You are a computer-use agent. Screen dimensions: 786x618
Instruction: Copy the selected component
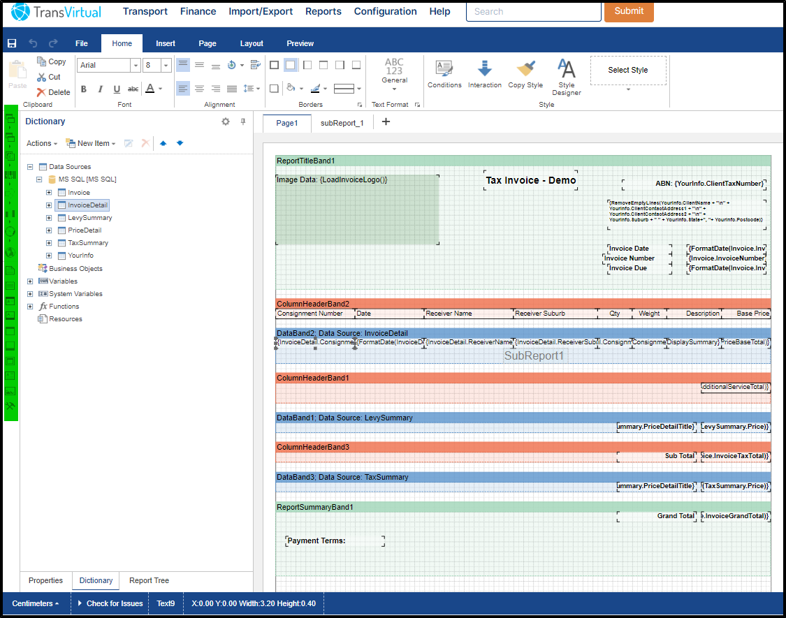51,61
